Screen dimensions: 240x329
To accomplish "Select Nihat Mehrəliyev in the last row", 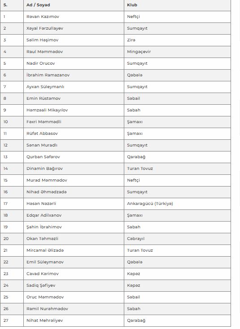I will coord(44,320).
